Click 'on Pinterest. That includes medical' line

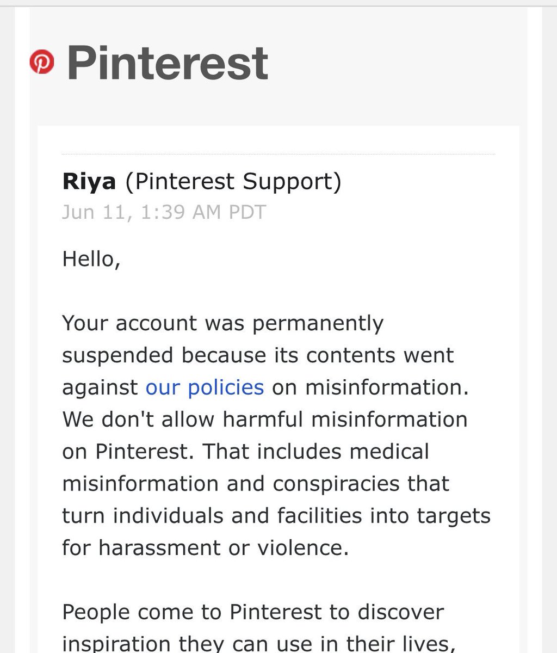point(246,452)
